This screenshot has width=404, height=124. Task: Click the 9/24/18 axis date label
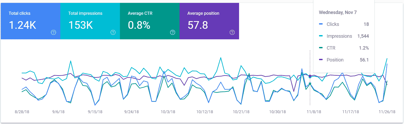131,112
